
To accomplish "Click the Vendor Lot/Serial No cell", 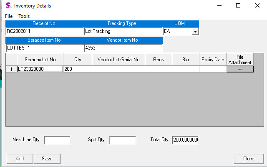I will [118, 69].
